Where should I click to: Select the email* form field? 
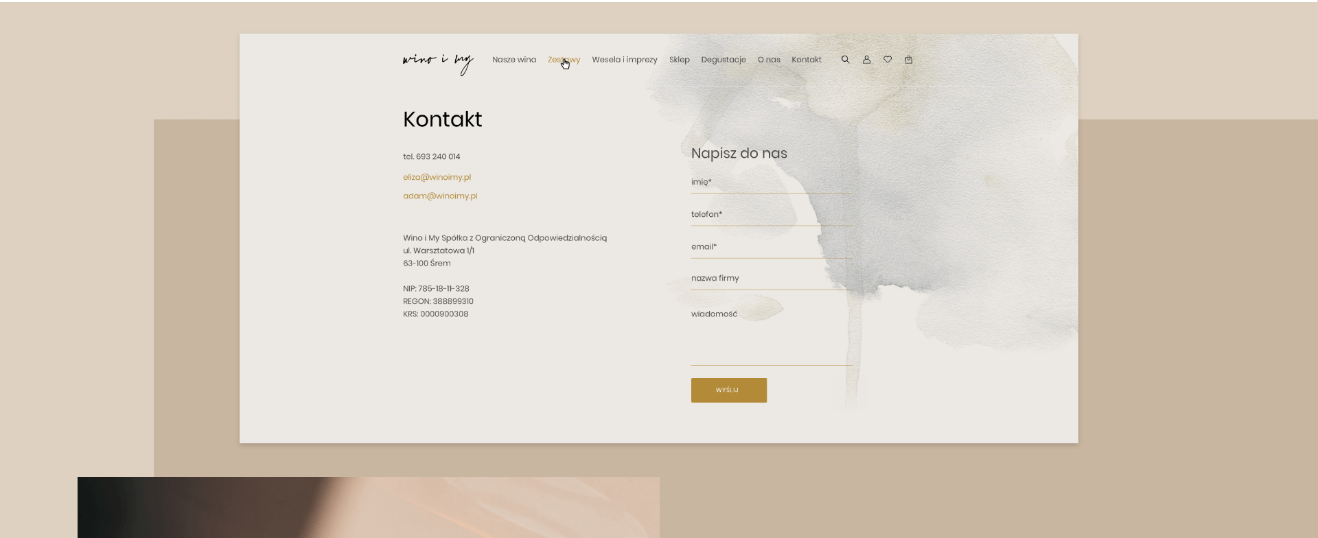pos(771,247)
